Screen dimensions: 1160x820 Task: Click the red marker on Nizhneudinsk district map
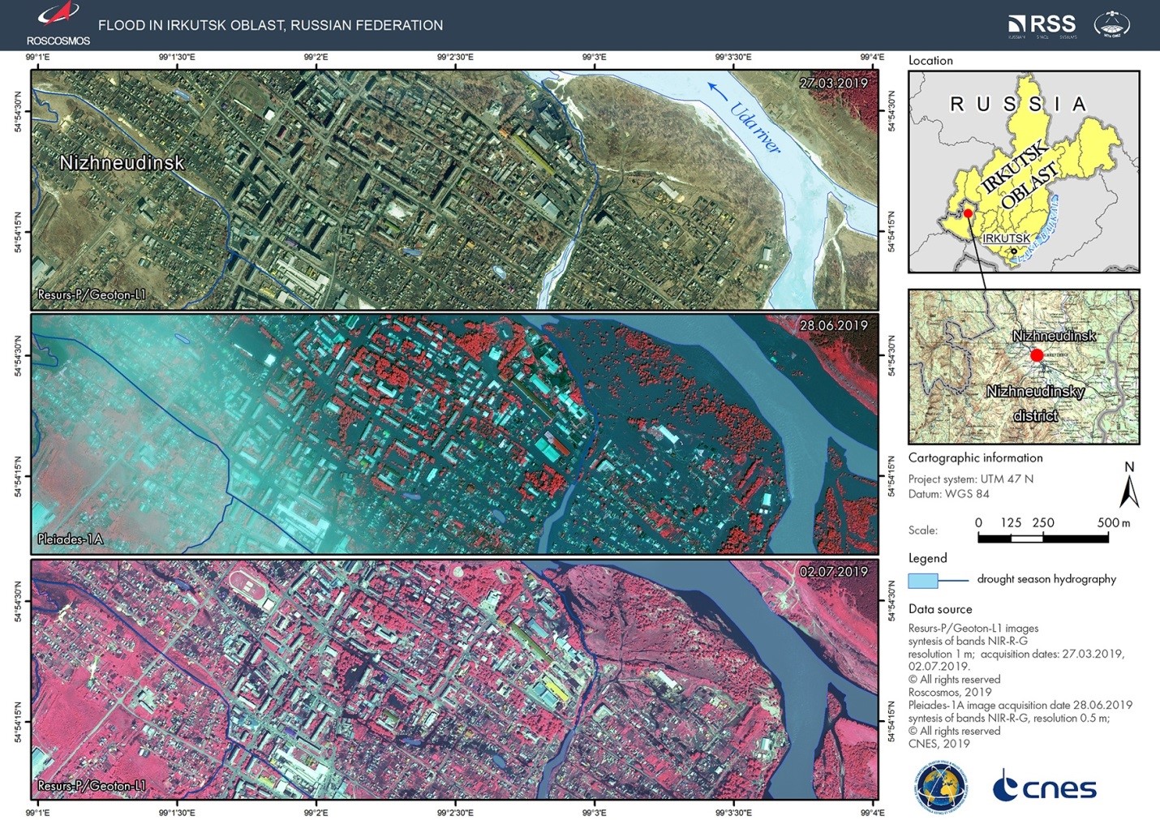pos(1037,355)
